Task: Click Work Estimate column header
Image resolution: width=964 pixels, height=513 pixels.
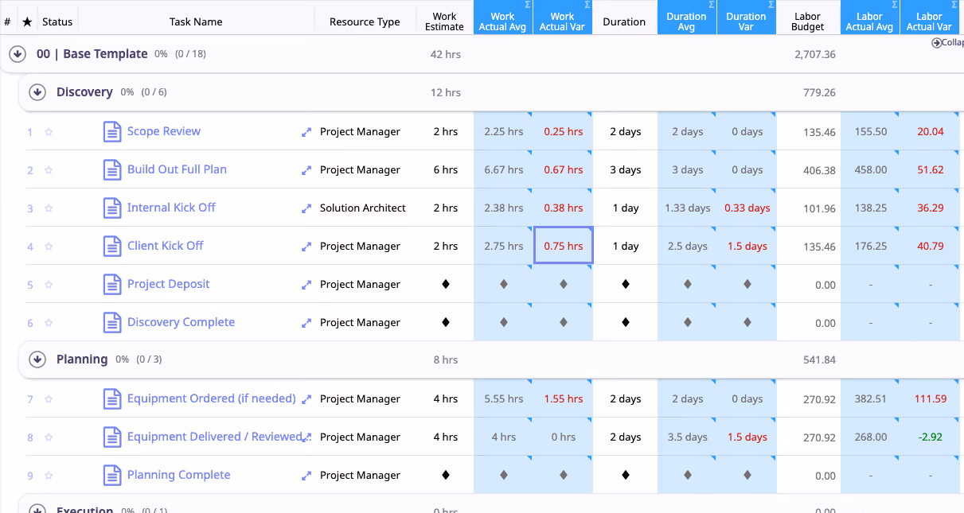Action: (444, 21)
